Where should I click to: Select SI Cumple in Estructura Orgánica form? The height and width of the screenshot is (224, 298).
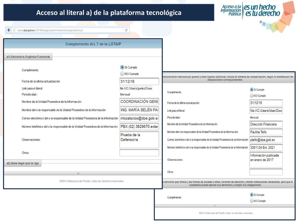click(x=122, y=67)
